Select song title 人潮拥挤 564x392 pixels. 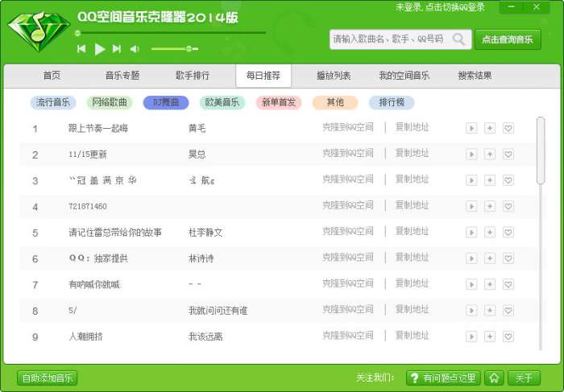coord(85,336)
